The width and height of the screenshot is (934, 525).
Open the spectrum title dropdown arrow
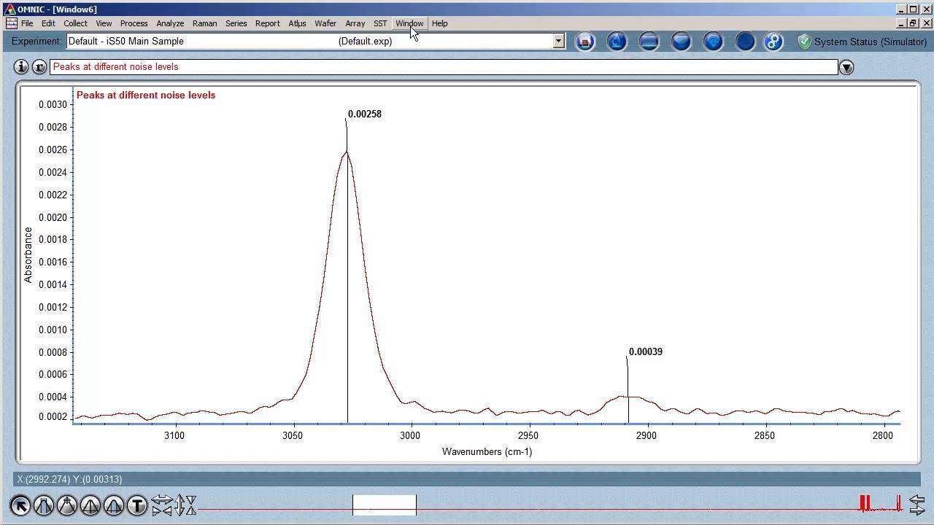click(846, 67)
